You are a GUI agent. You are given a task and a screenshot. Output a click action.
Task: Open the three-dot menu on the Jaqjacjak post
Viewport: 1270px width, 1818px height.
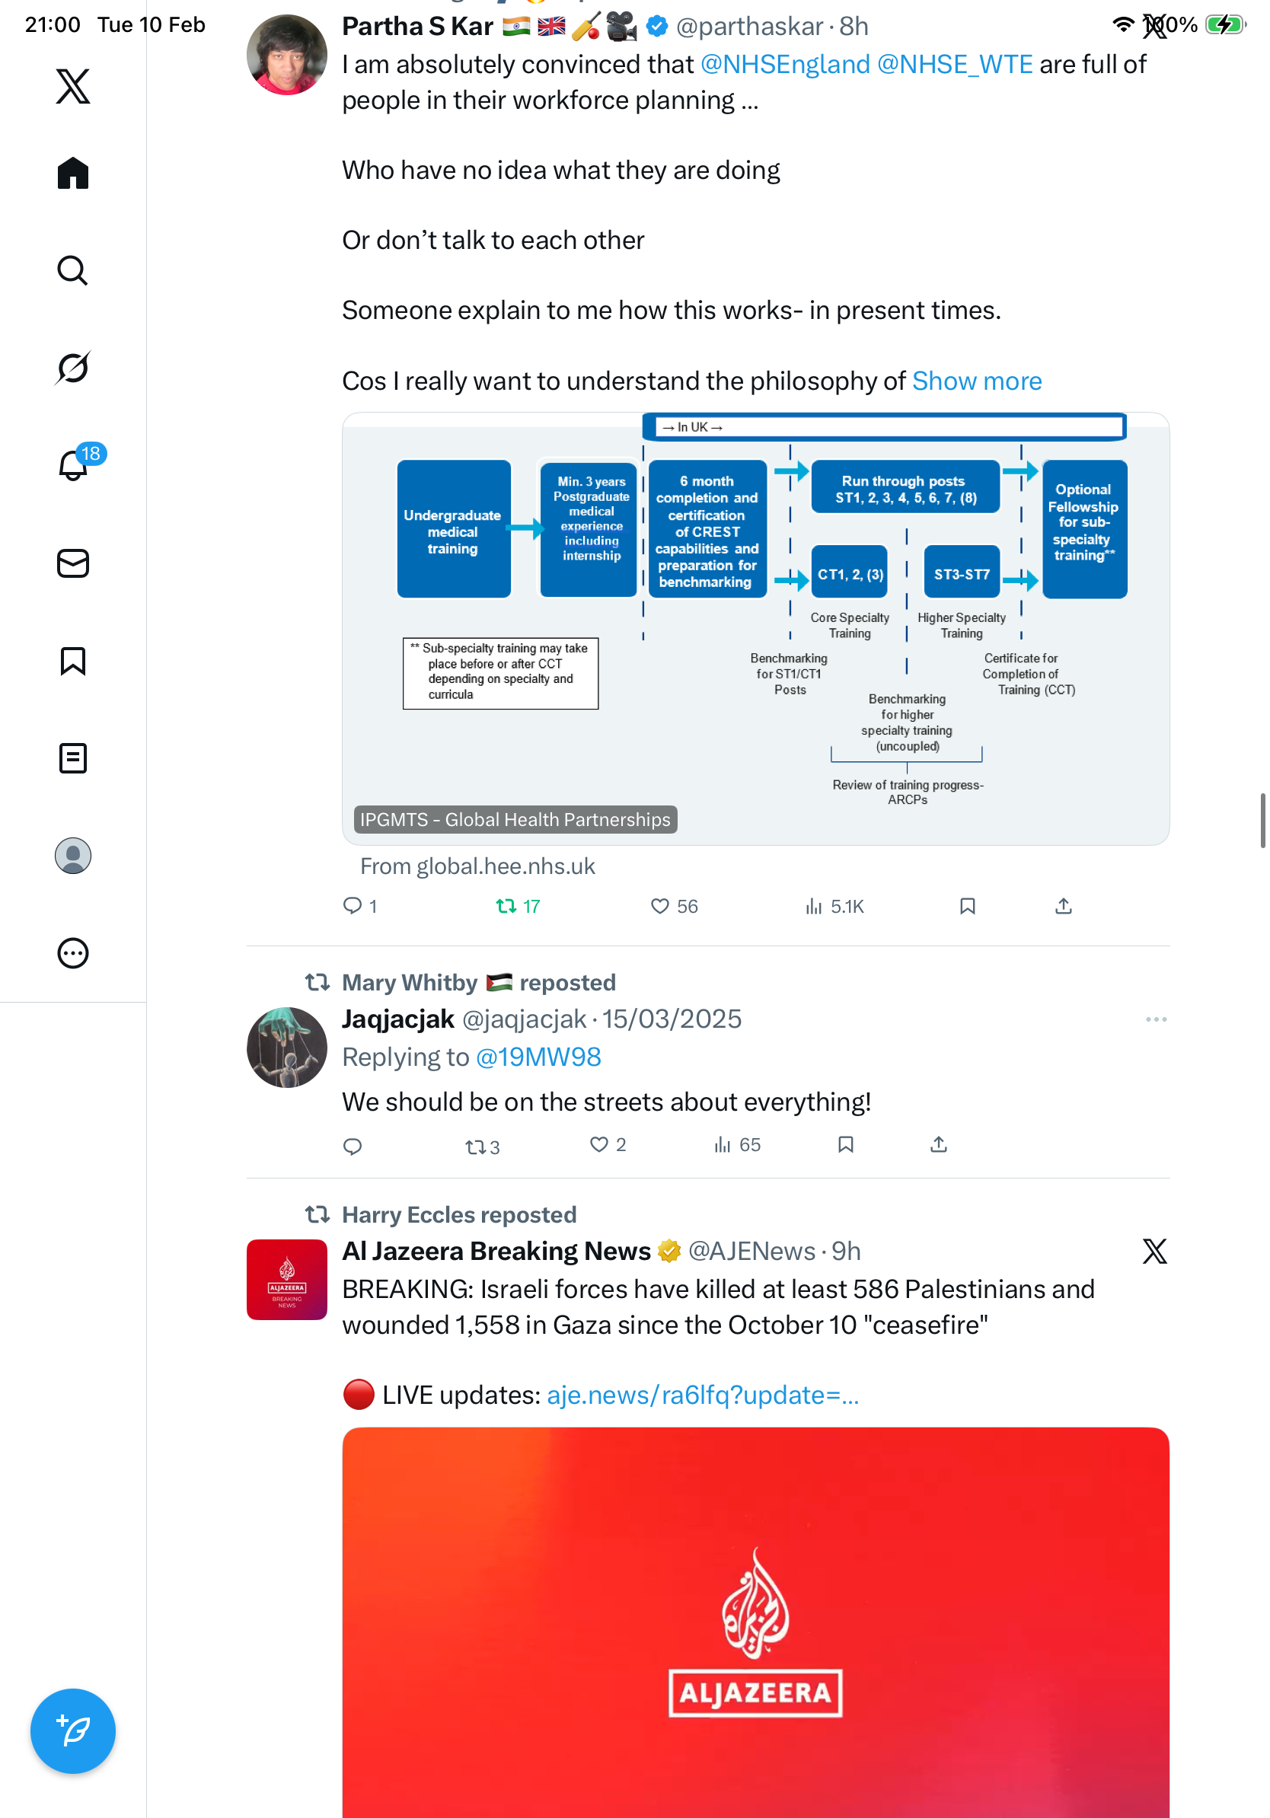(1156, 1019)
